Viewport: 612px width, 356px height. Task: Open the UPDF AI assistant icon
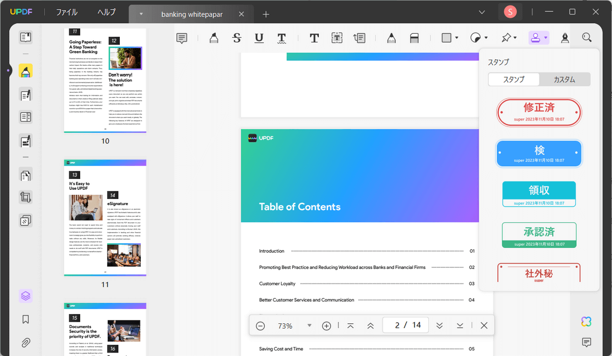[586, 321]
